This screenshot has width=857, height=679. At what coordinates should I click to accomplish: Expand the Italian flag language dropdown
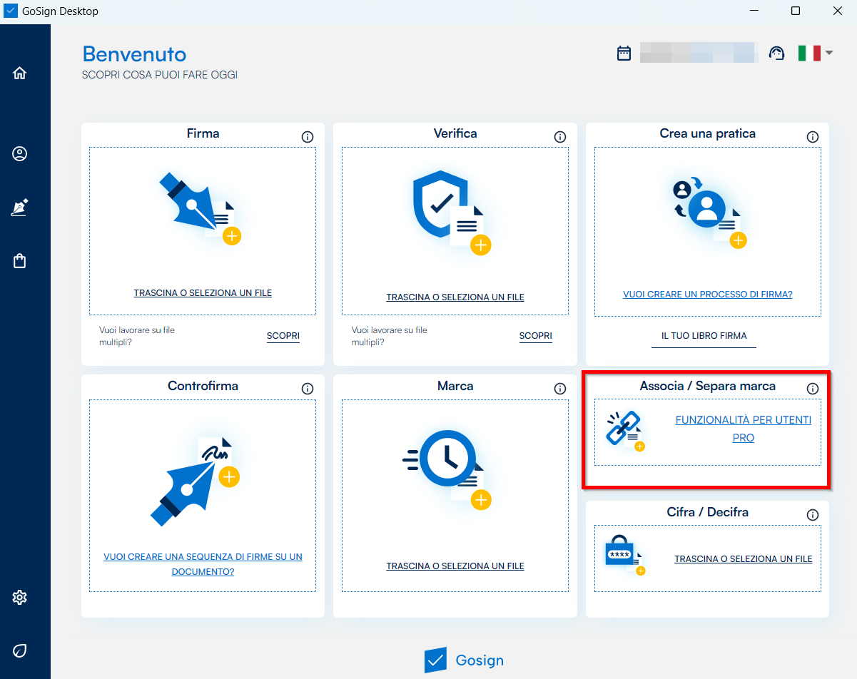pos(816,53)
